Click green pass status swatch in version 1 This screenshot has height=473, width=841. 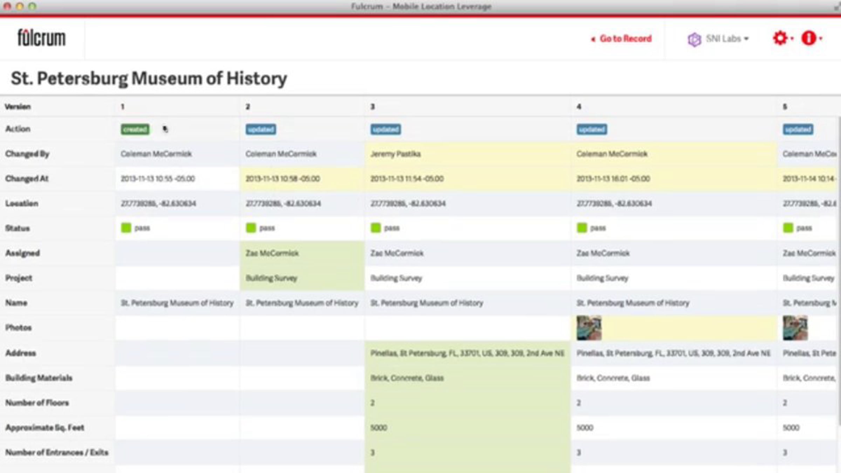click(126, 228)
